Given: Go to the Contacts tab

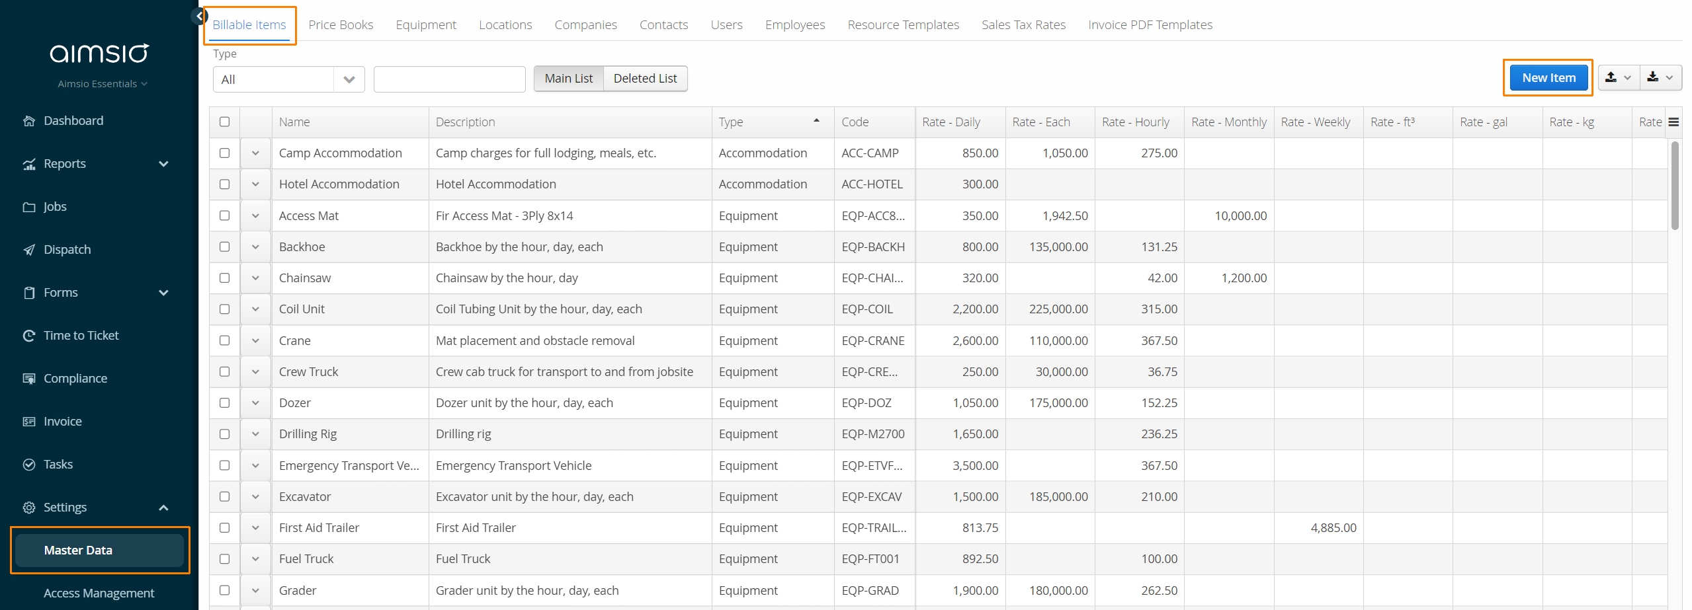Looking at the screenshot, I should pos(663,25).
